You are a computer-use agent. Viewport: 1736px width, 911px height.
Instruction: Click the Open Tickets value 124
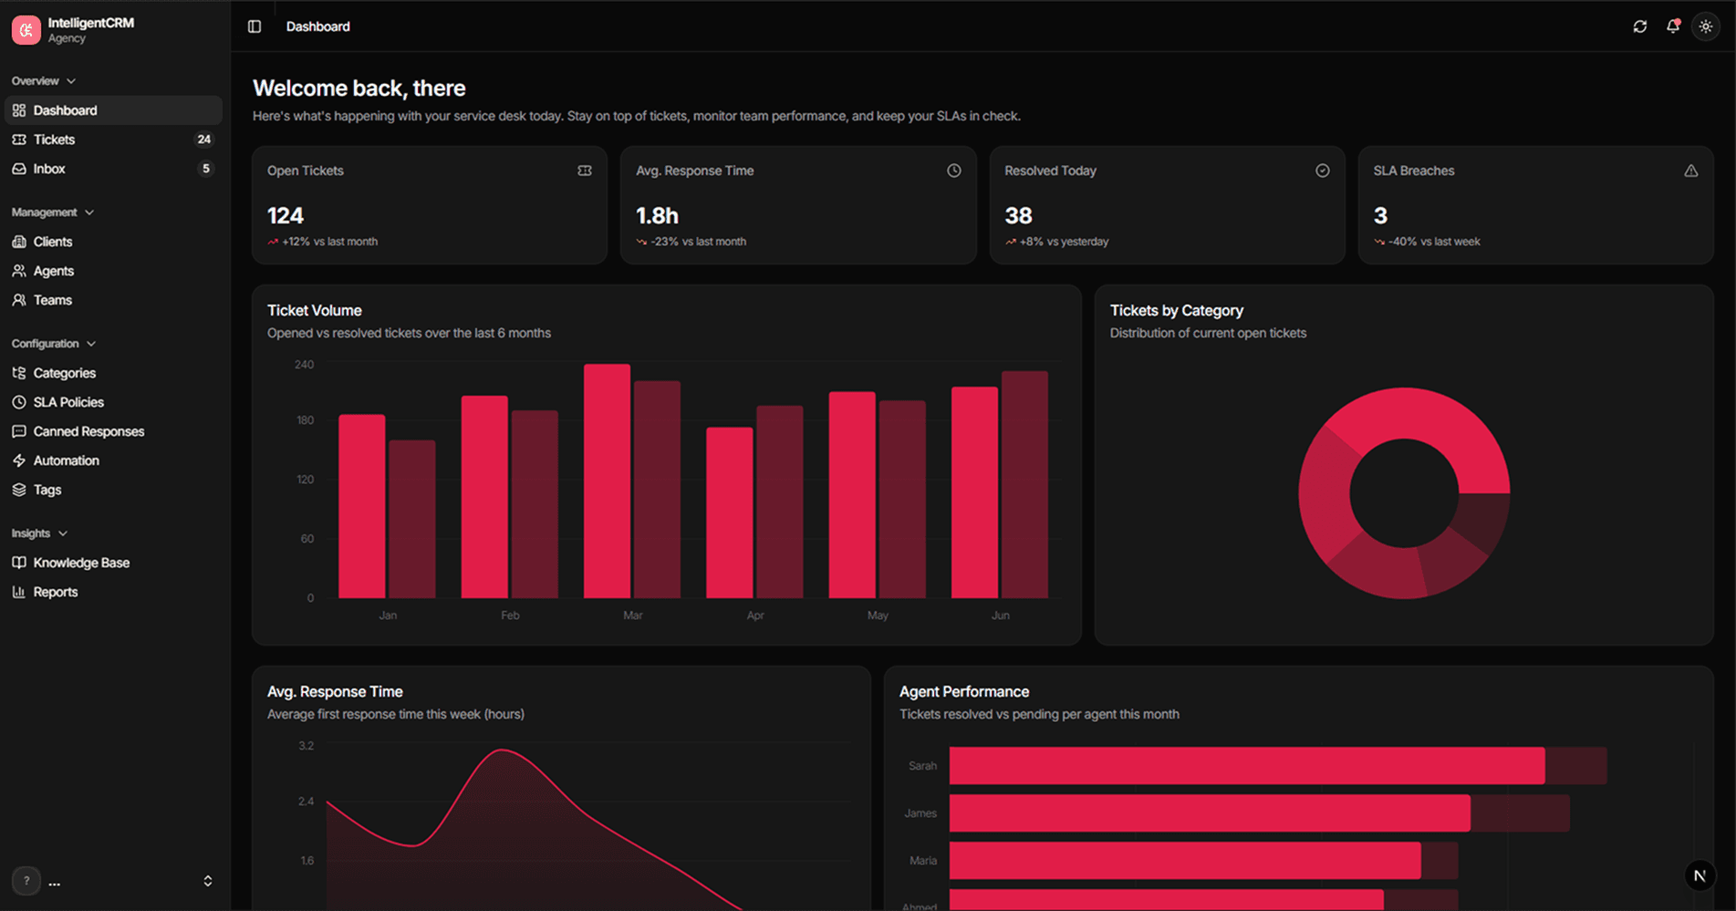[x=285, y=216]
